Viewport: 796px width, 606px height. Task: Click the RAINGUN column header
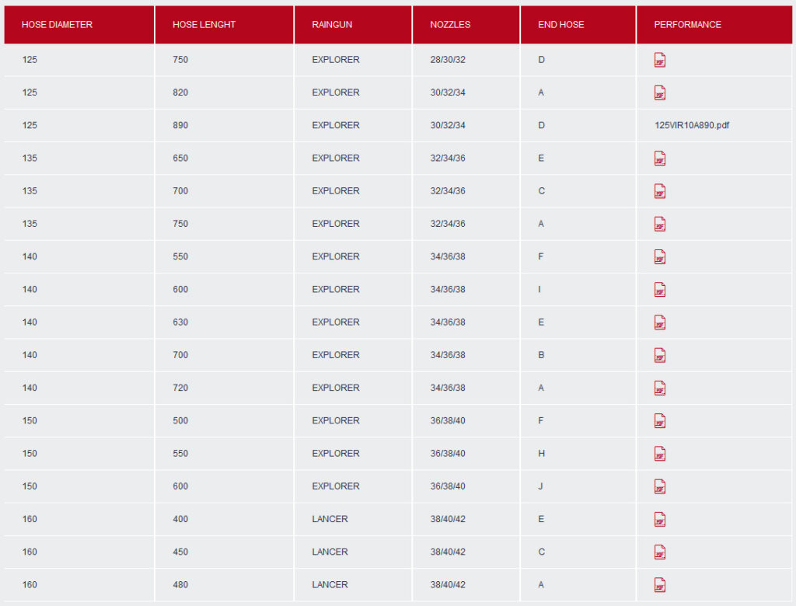pos(353,25)
